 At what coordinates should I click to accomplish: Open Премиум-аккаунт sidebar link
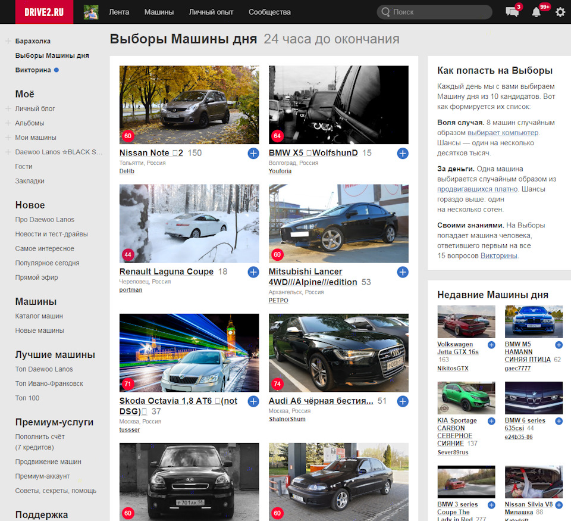coord(43,476)
